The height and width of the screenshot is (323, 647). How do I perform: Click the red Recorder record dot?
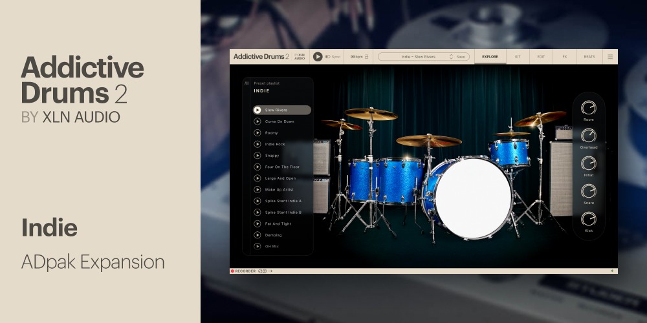(x=232, y=271)
